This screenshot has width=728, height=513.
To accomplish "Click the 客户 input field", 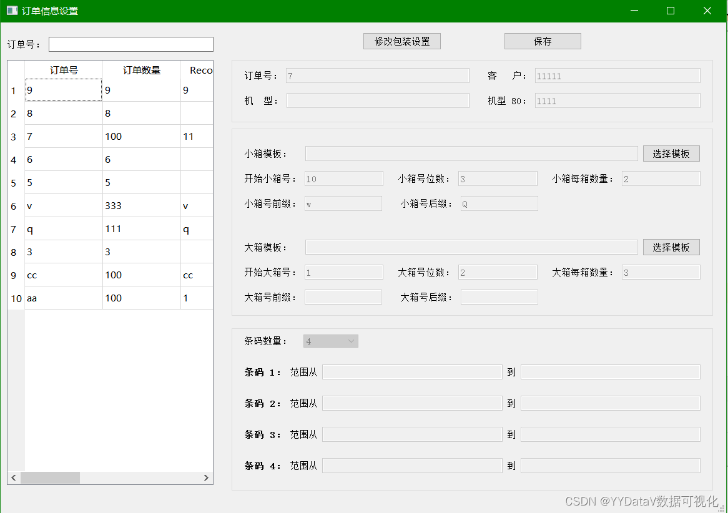I will (x=617, y=76).
